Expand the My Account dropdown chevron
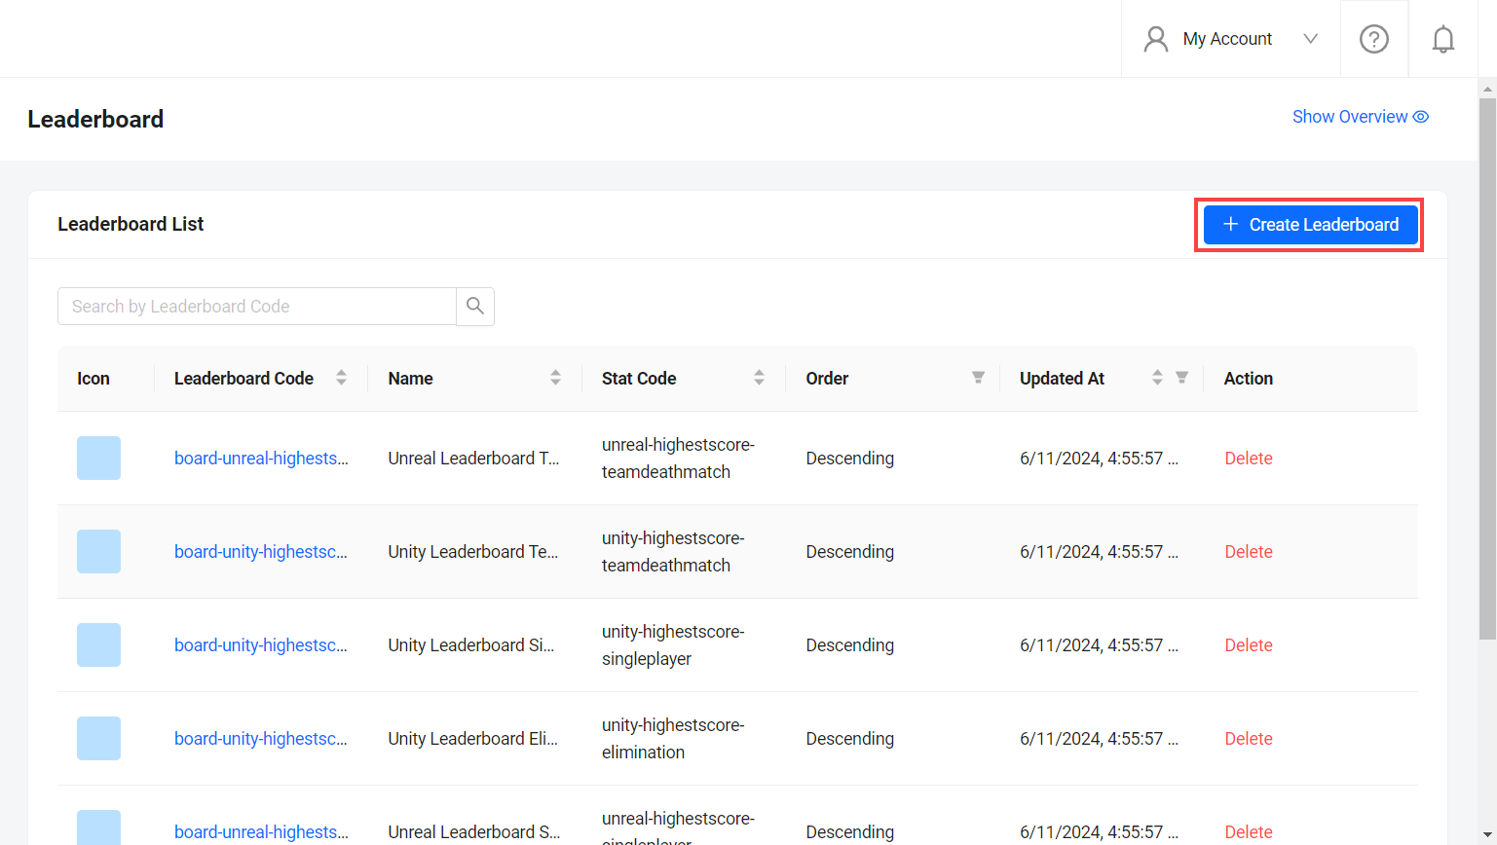The image size is (1497, 845). click(1310, 39)
